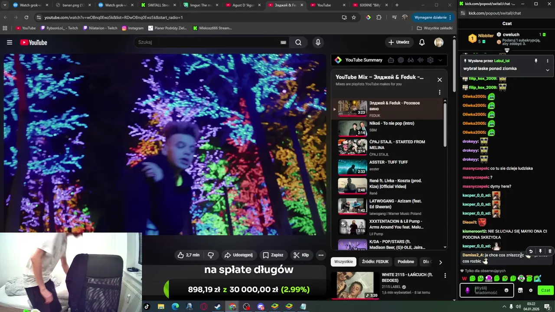This screenshot has height=312, width=555.
Task: Click the ChatGPT icon in YouTube Summary
Action: [x=401, y=60]
